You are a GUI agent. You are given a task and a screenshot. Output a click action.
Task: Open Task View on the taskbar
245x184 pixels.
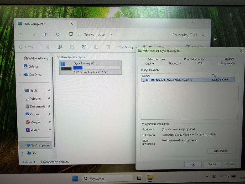click(139, 178)
